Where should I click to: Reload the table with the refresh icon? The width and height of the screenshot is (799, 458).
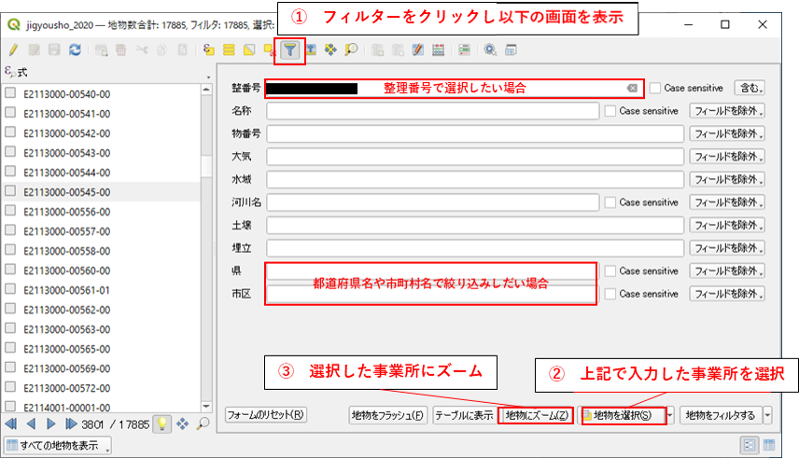pyautogui.click(x=75, y=50)
